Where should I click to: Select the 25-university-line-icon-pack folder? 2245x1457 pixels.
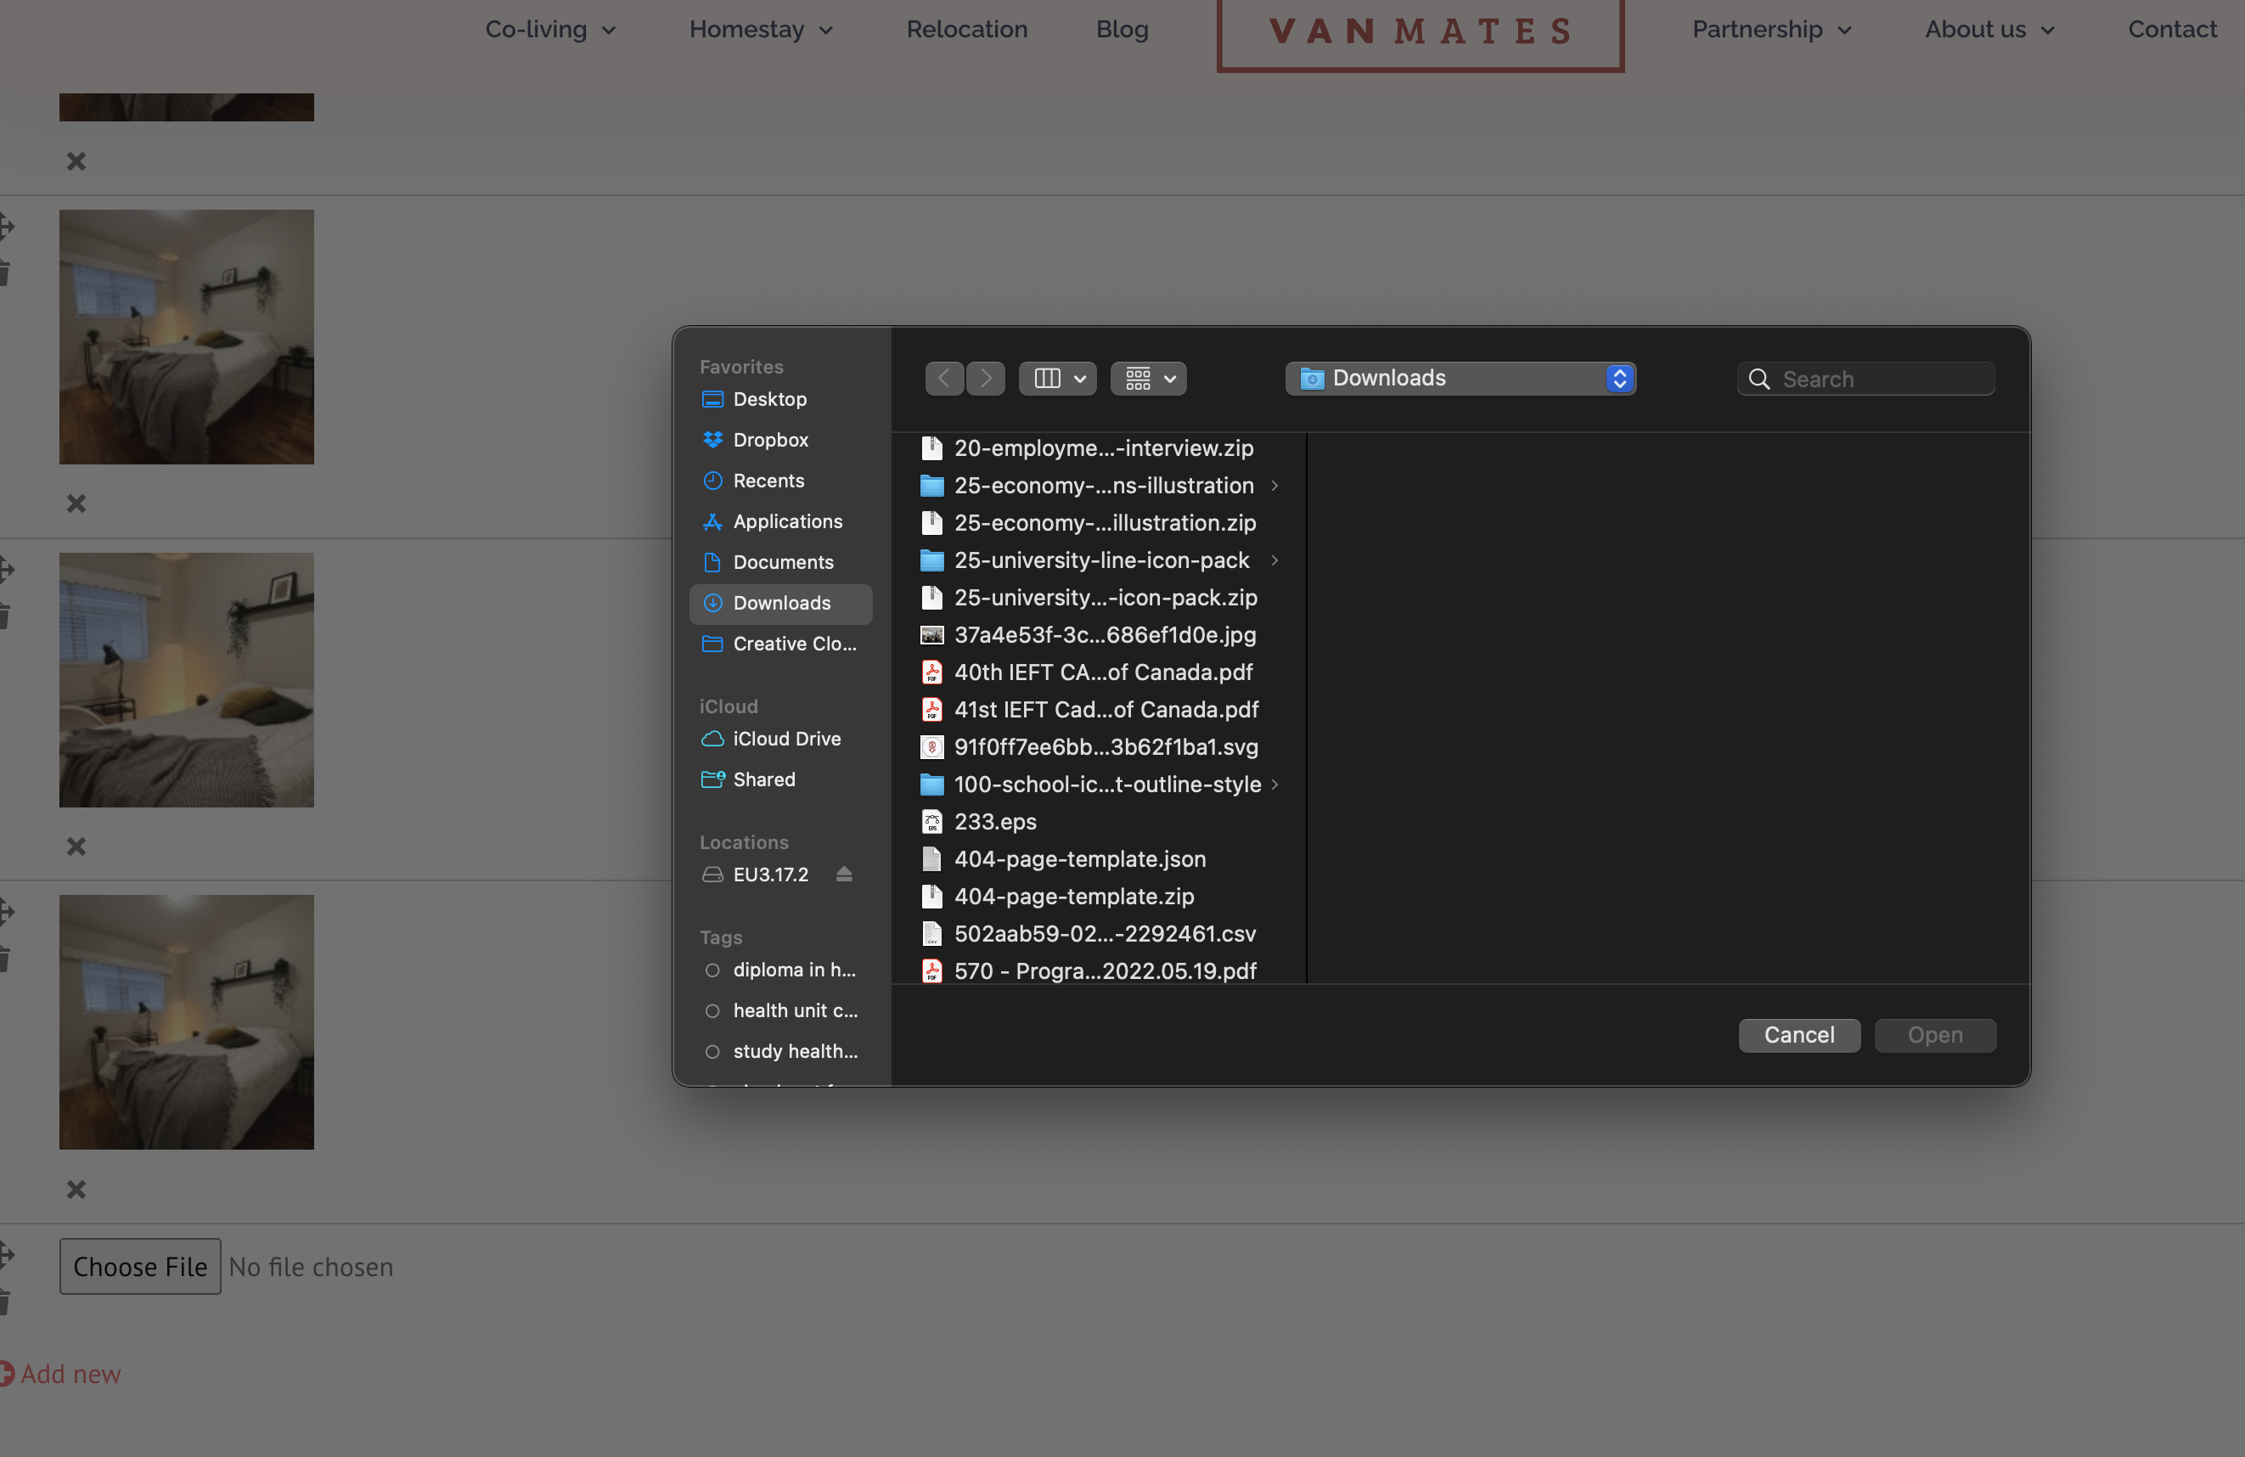(x=1087, y=560)
